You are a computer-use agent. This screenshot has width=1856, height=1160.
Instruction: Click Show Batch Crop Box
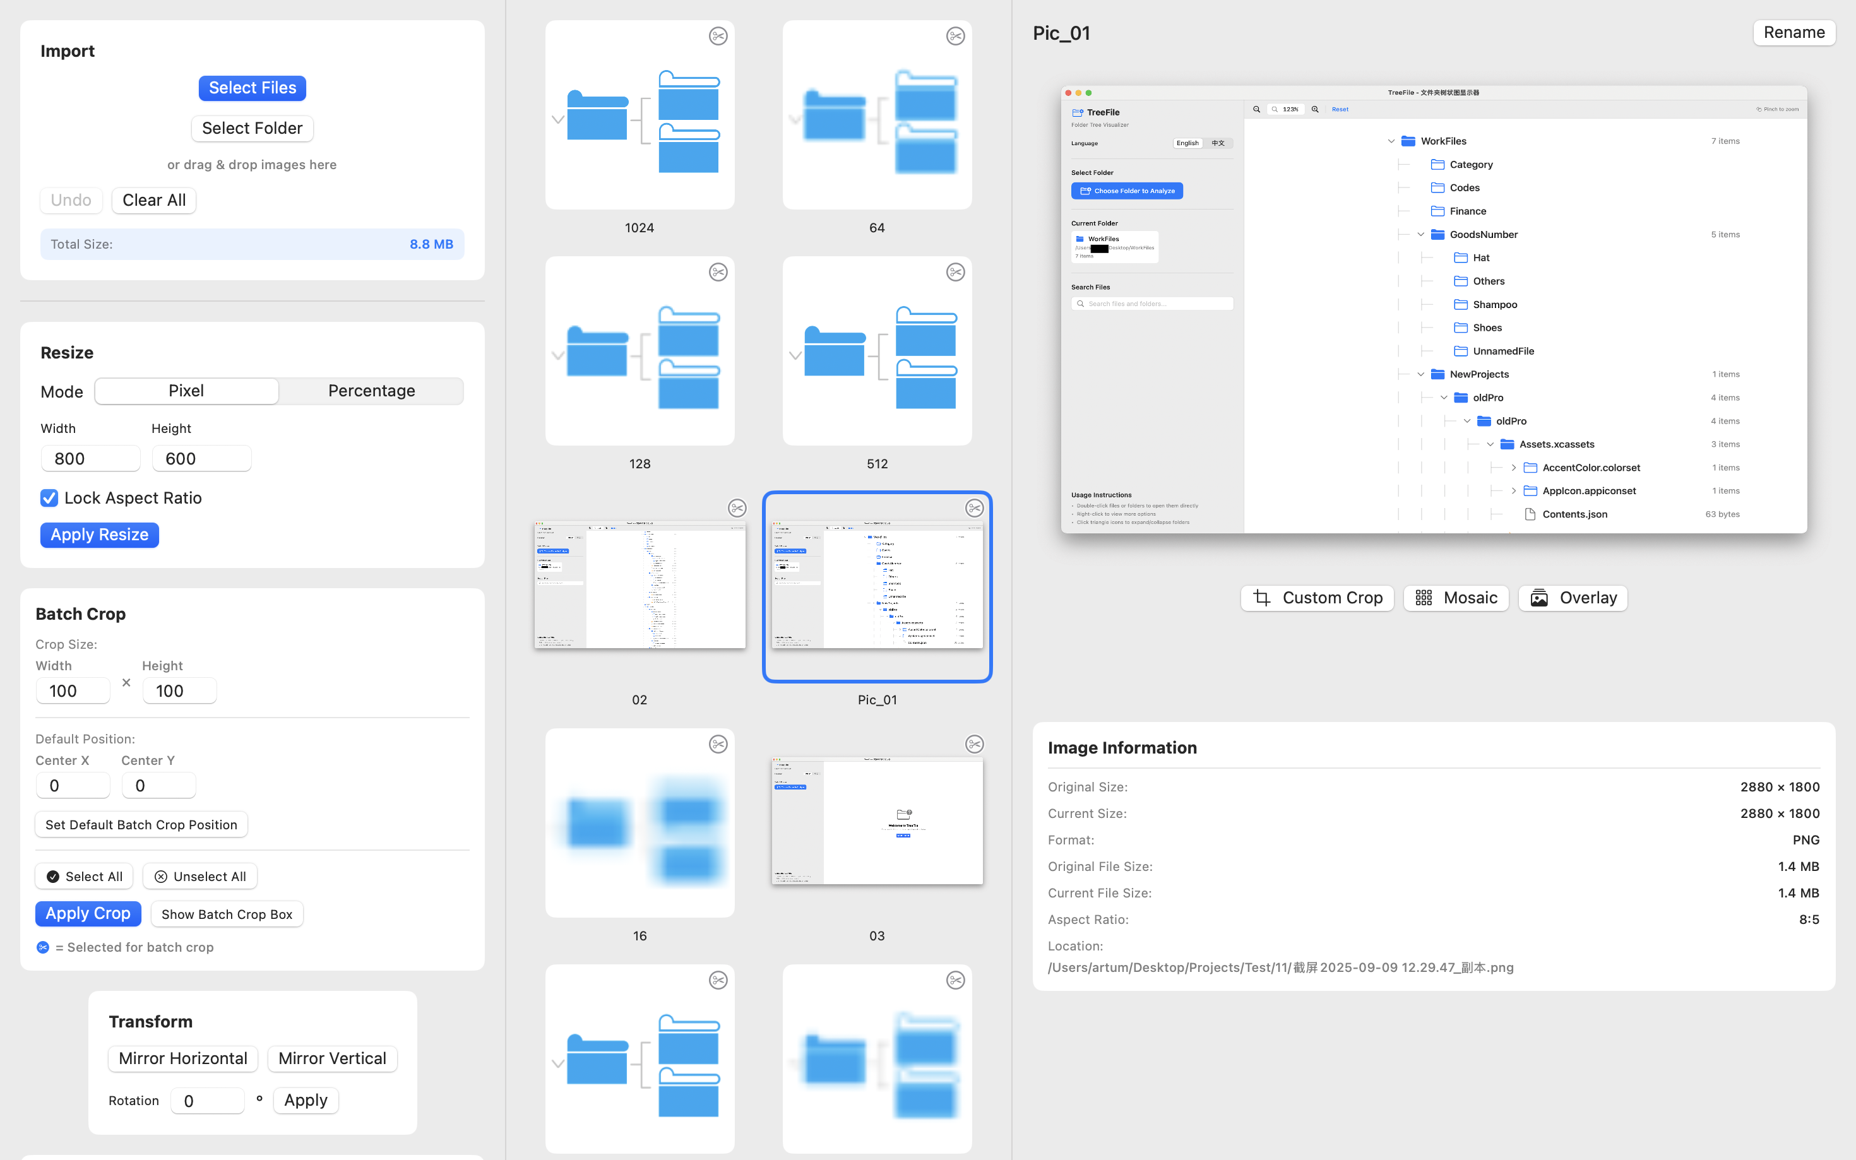(227, 914)
